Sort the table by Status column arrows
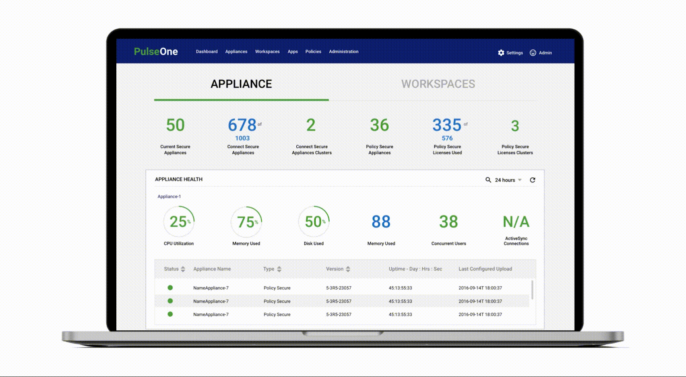Screen dimensions: 686x377 pos(183,269)
